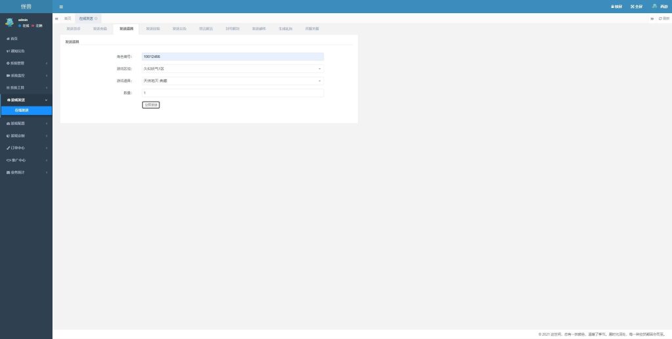Collapse the 游戏发送 sidebar menu
Image resolution: width=672 pixels, height=339 pixels.
point(26,99)
